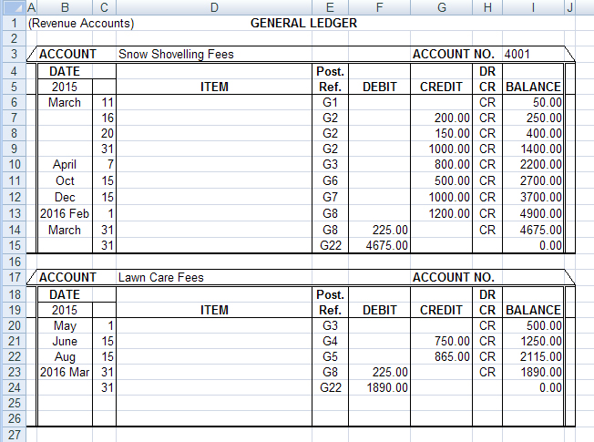Select the Snow Shovelling Fees account name

pyautogui.click(x=176, y=54)
